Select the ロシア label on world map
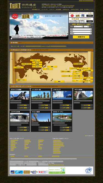103x183 pixels. coord(35,60)
